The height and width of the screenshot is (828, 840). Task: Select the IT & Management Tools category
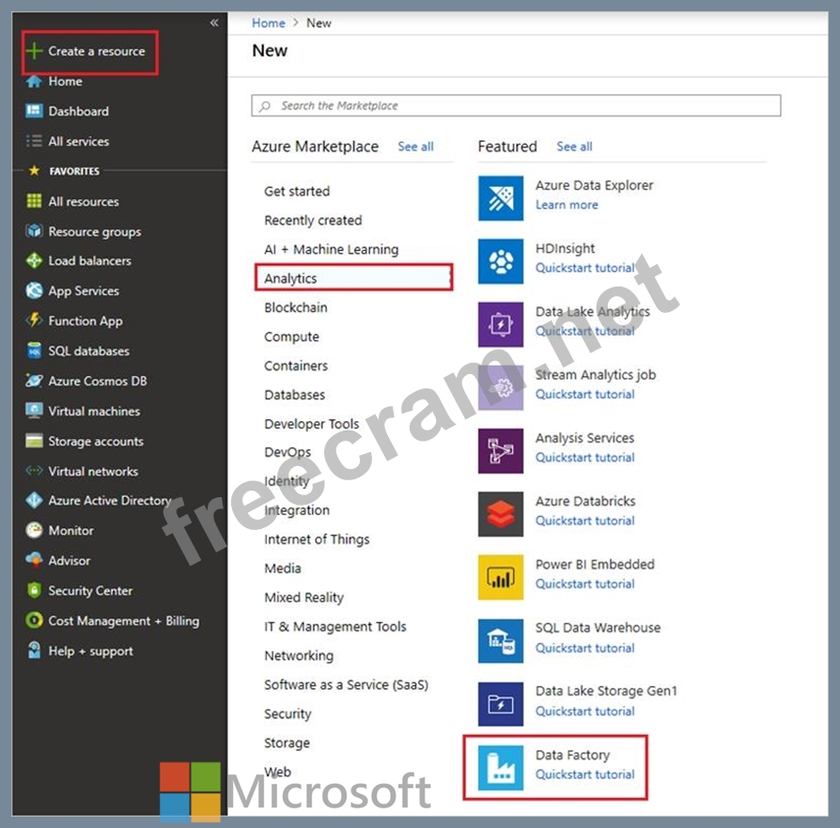click(x=335, y=626)
